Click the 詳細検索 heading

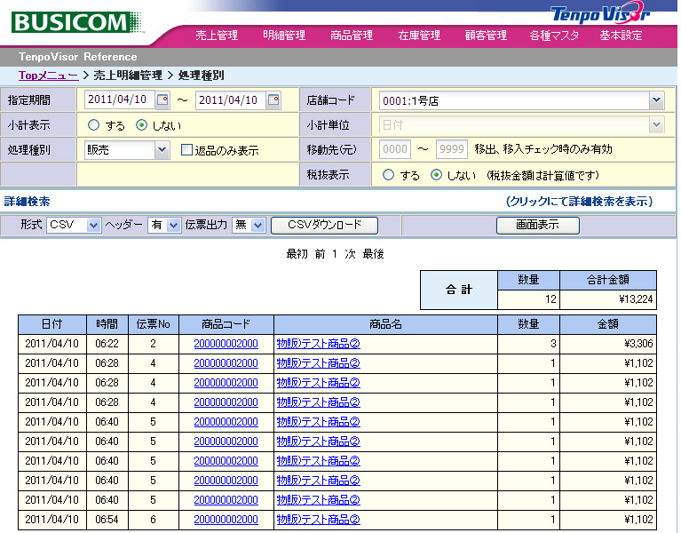[27, 201]
